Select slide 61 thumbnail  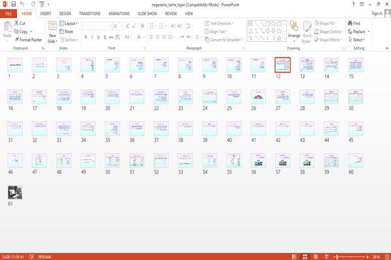(x=15, y=192)
